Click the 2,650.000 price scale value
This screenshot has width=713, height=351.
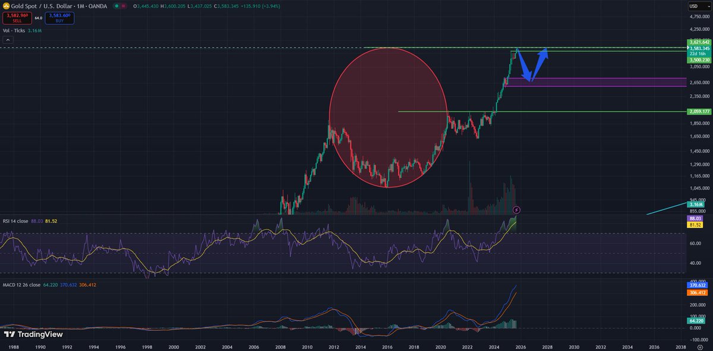[699, 82]
